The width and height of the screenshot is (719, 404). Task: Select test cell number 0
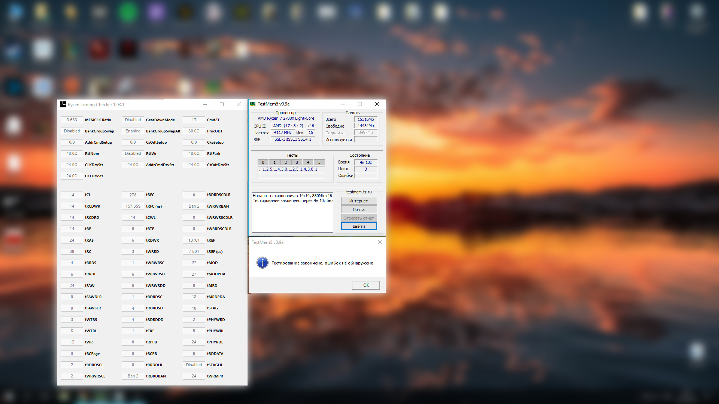pos(263,162)
